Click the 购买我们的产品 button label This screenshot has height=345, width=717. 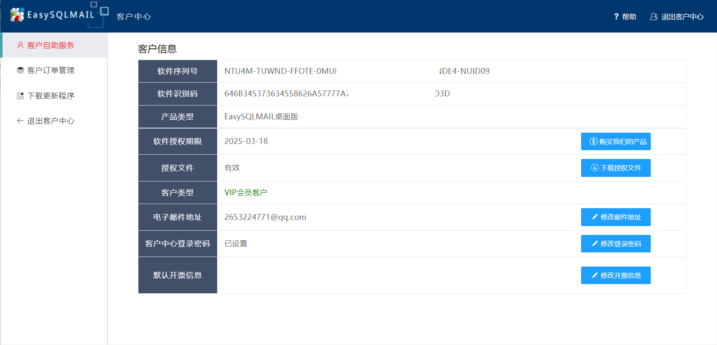pyautogui.click(x=623, y=141)
